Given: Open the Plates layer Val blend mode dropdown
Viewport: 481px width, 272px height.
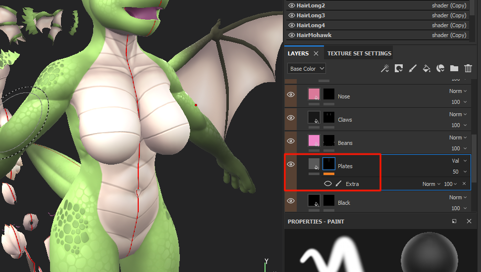Looking at the screenshot, I should point(459,161).
